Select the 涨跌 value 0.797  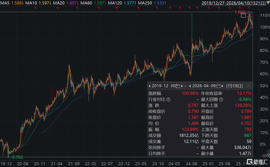[194, 105]
